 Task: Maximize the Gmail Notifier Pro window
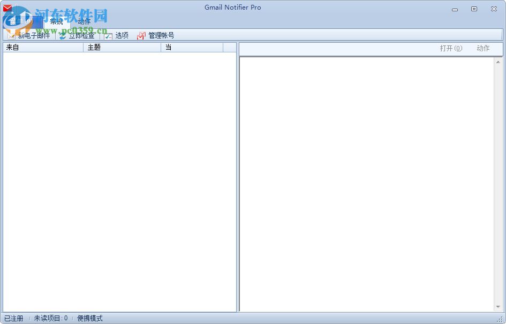tap(474, 9)
